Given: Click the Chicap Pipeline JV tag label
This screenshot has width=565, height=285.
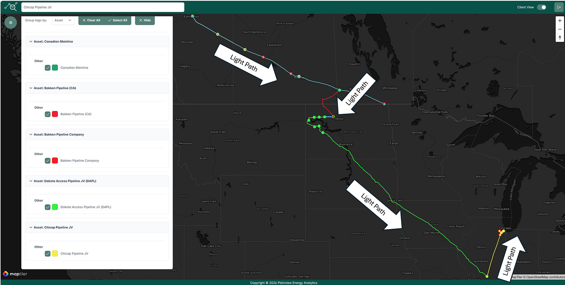Looking at the screenshot, I should (75, 254).
